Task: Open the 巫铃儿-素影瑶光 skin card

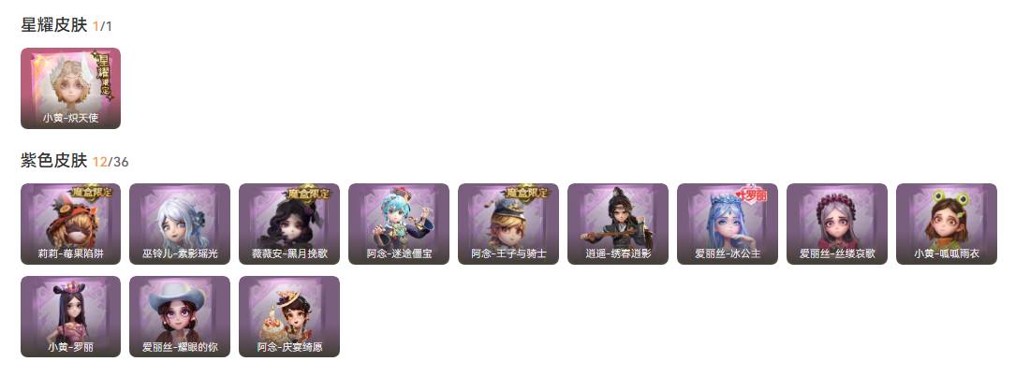Action: [180, 224]
